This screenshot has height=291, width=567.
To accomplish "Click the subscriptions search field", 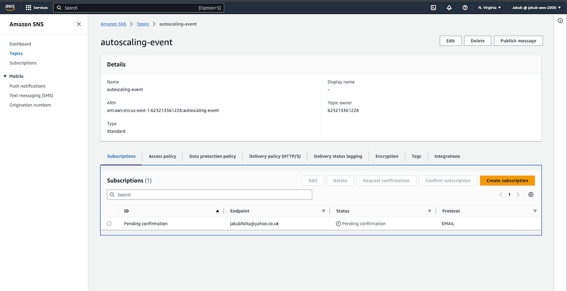I will pos(209,195).
